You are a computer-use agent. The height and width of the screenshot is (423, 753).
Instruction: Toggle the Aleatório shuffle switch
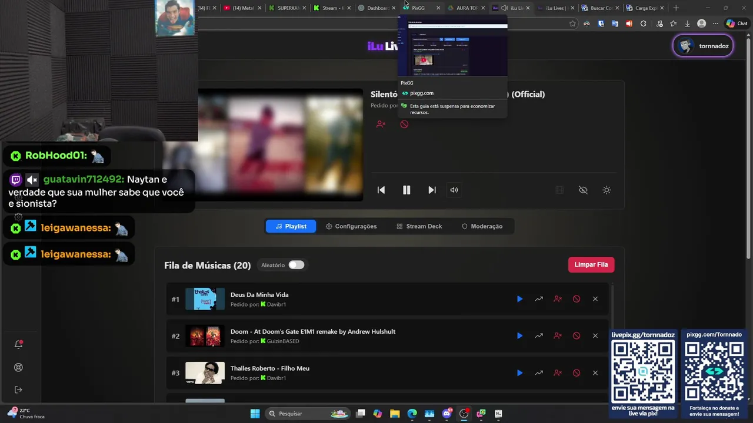[x=296, y=265]
